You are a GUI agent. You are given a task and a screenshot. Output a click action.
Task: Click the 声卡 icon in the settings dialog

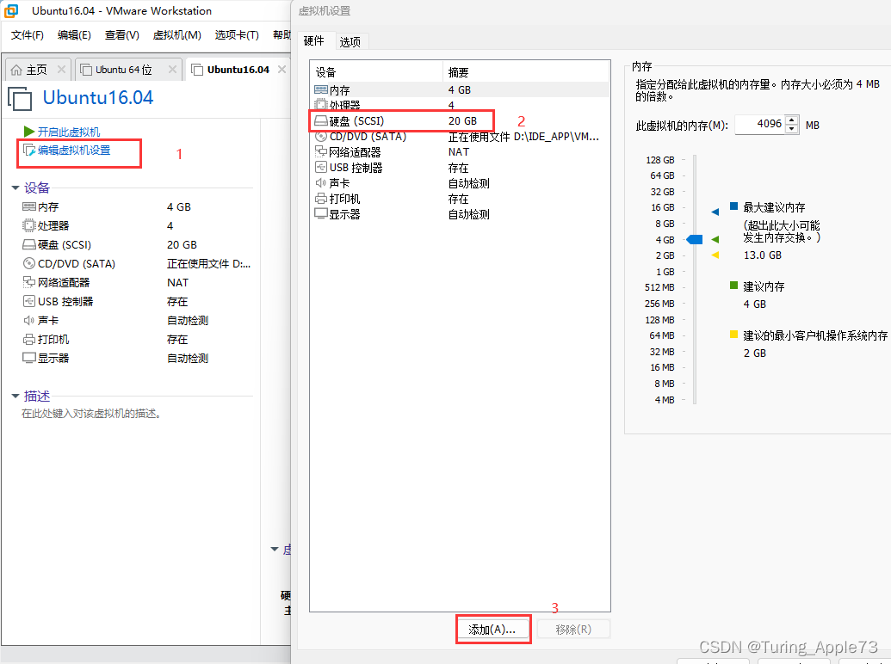pyautogui.click(x=320, y=182)
